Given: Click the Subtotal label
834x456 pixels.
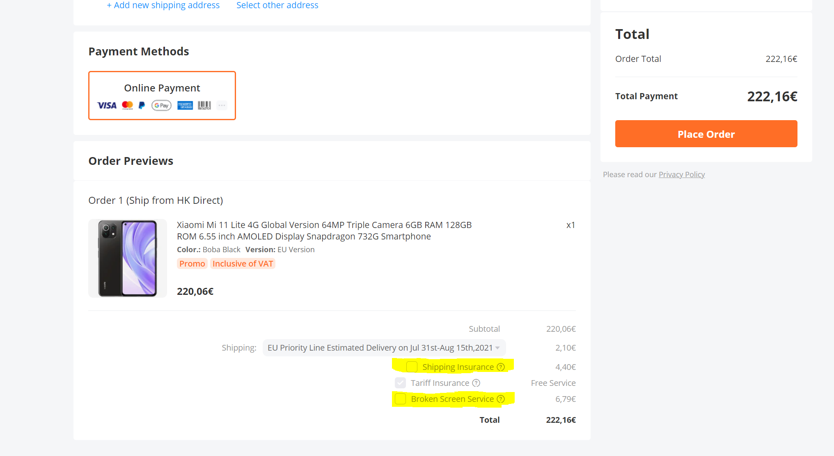Looking at the screenshot, I should coord(484,329).
